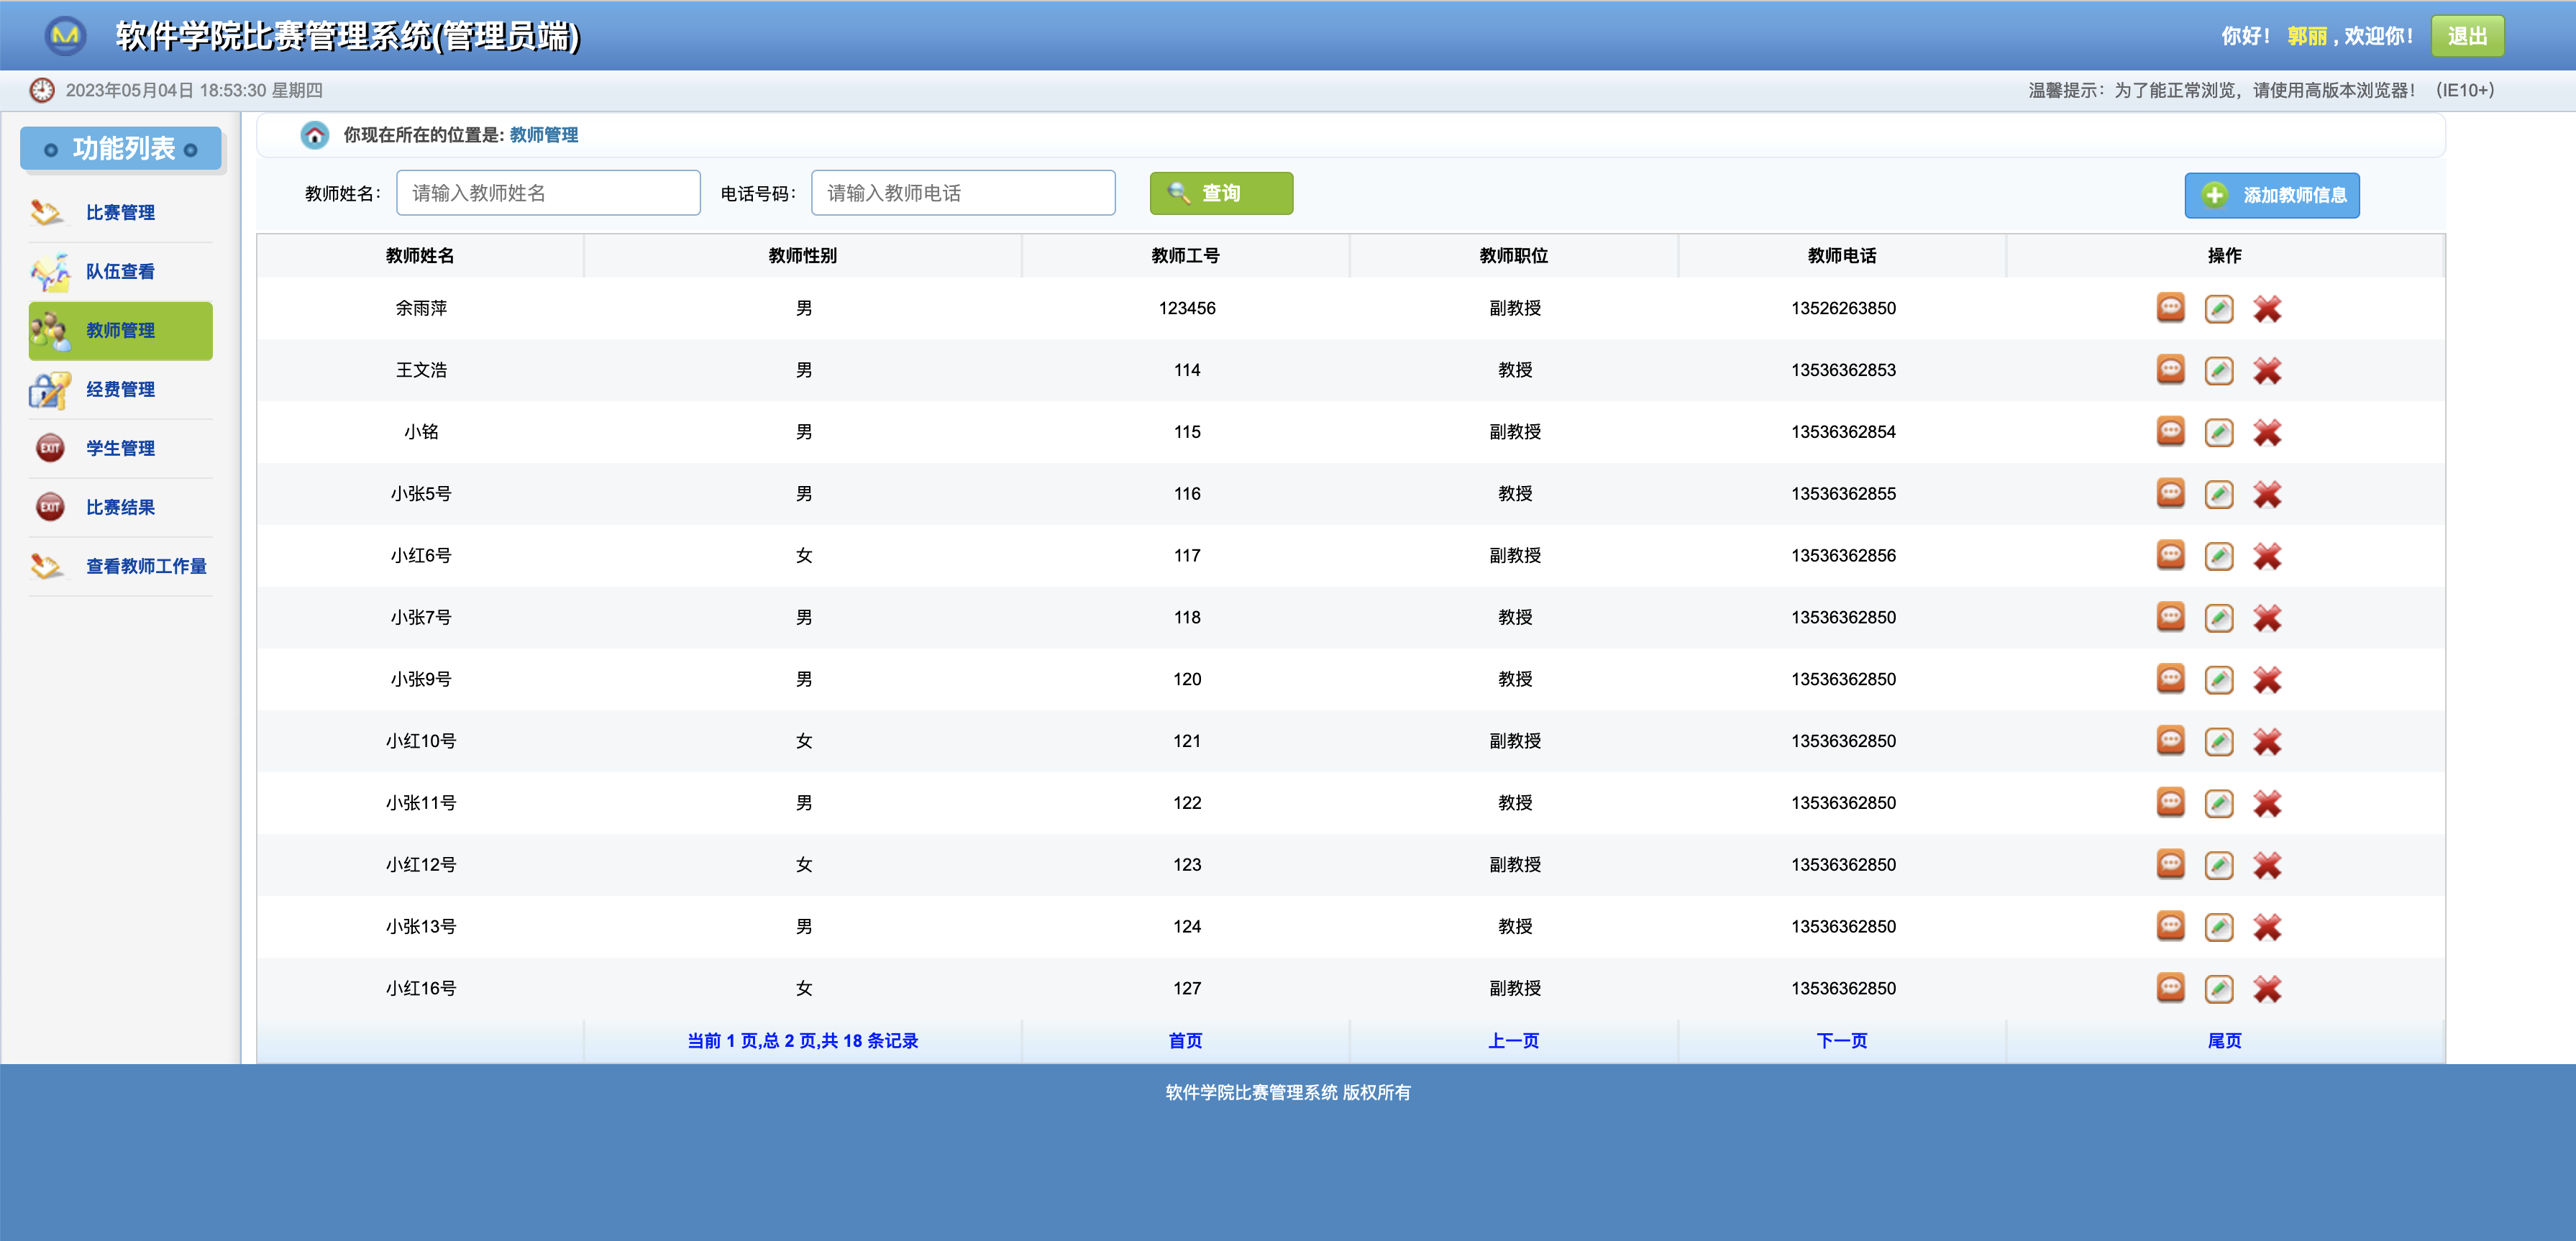The height and width of the screenshot is (1241, 2576).
Task: Edit teacher 小张7号 with pencil icon
Action: point(2218,618)
